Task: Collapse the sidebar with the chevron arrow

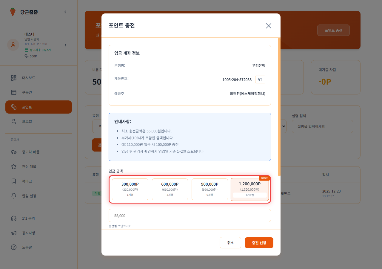Action: pyautogui.click(x=65, y=12)
